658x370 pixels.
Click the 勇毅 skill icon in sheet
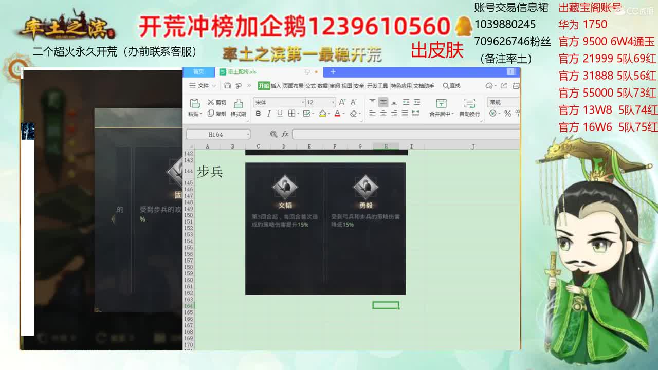[365, 187]
